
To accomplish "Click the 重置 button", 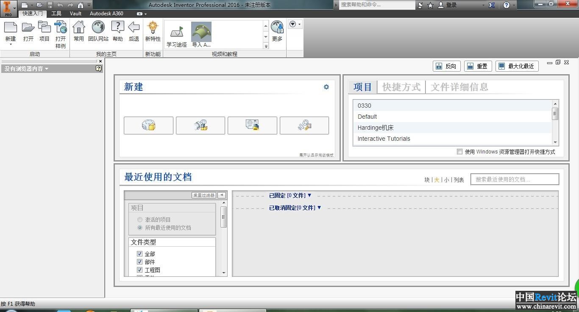I will 478,66.
